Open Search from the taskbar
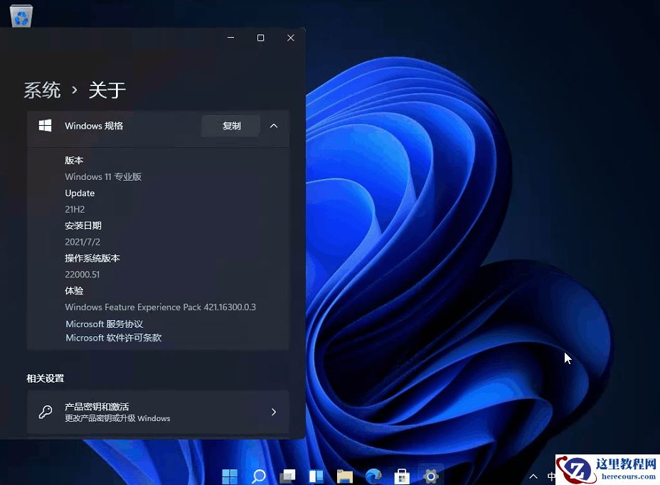 (x=258, y=475)
